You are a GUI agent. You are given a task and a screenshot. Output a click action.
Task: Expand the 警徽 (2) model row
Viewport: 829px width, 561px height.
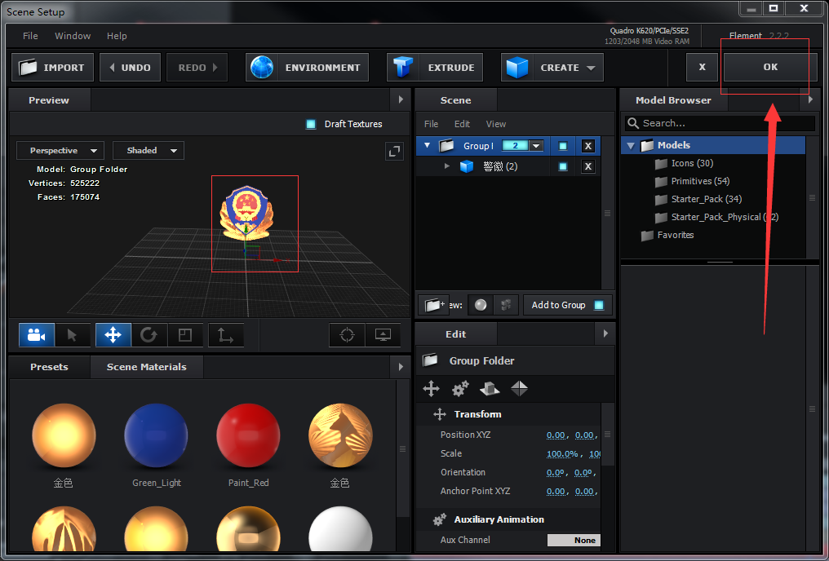(x=447, y=166)
